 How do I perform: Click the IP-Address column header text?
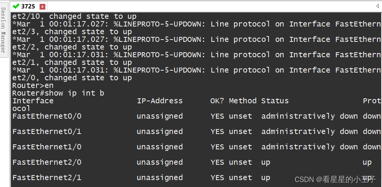159,101
